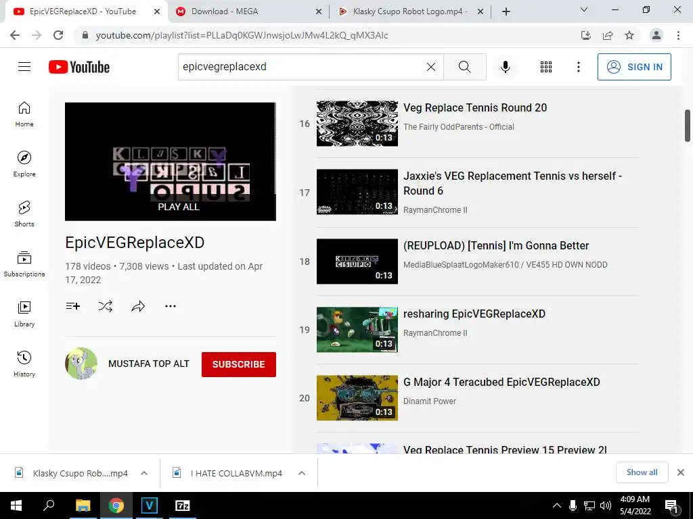
Task: Open Jaxxie's VEG Replacement Tennis video
Action: click(512, 183)
